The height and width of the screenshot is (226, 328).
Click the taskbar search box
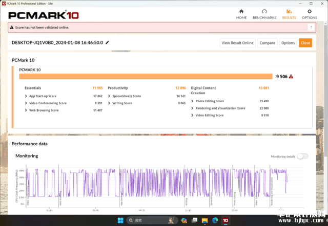pyautogui.click(x=152, y=220)
